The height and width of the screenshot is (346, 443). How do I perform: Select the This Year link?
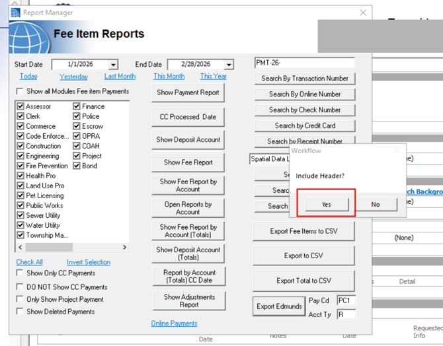(x=213, y=77)
